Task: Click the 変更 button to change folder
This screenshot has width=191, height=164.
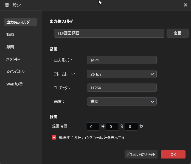Action: [178, 33]
